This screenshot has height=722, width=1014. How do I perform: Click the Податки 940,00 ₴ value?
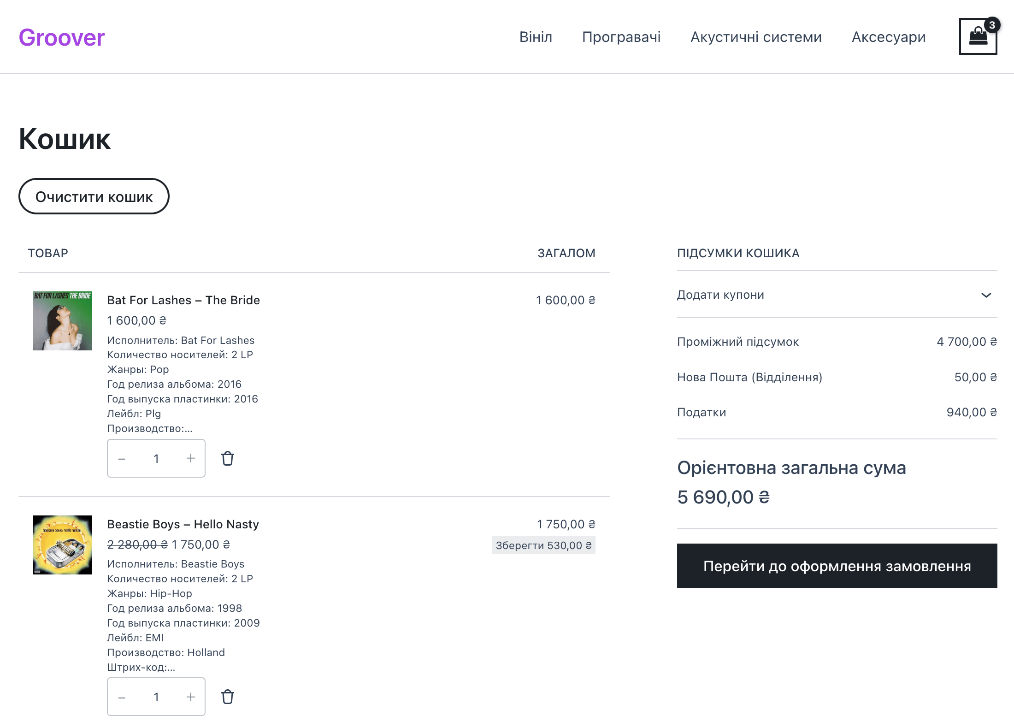pyautogui.click(x=972, y=412)
